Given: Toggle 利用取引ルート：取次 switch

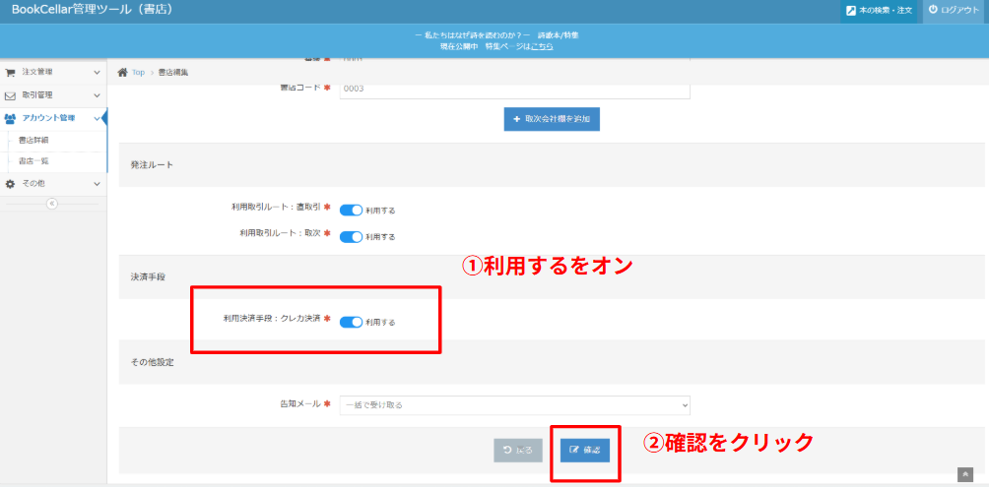Looking at the screenshot, I should coord(351,237).
